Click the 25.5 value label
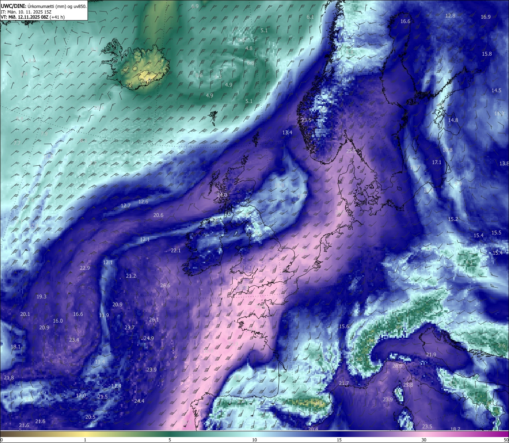509x443 pixels. point(351,151)
